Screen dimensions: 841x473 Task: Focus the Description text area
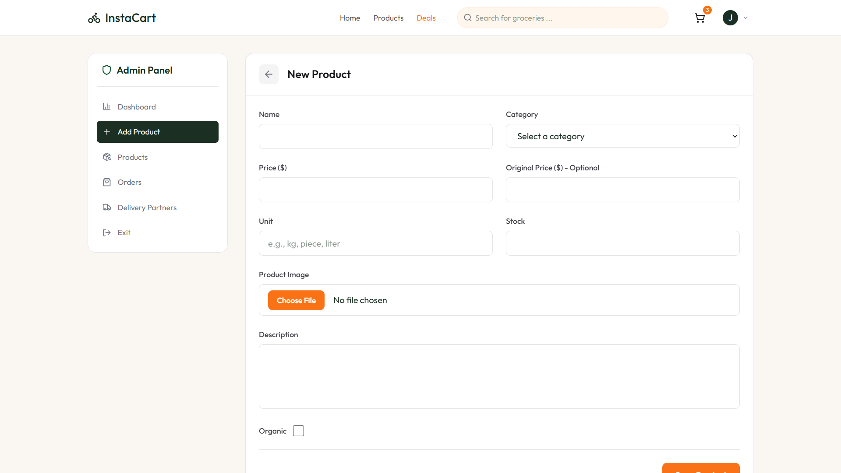pos(499,376)
